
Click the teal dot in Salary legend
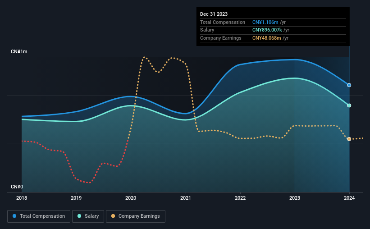tap(79, 216)
